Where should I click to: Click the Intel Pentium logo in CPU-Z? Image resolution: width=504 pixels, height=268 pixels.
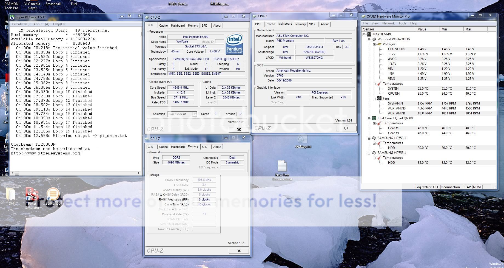[x=234, y=44]
